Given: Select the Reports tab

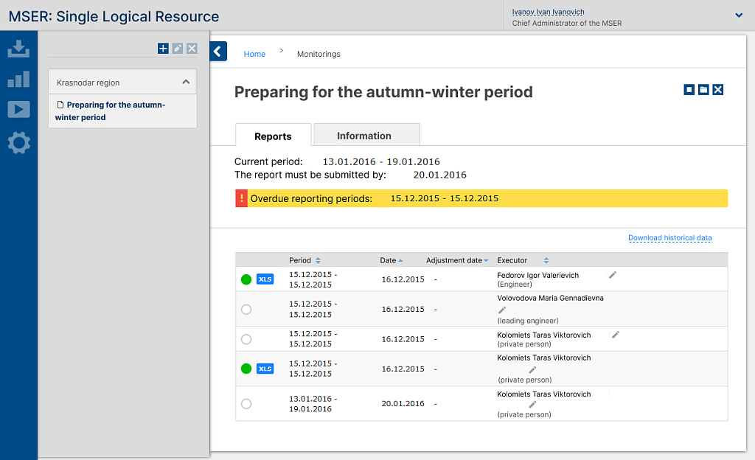Looking at the screenshot, I should pos(273,136).
